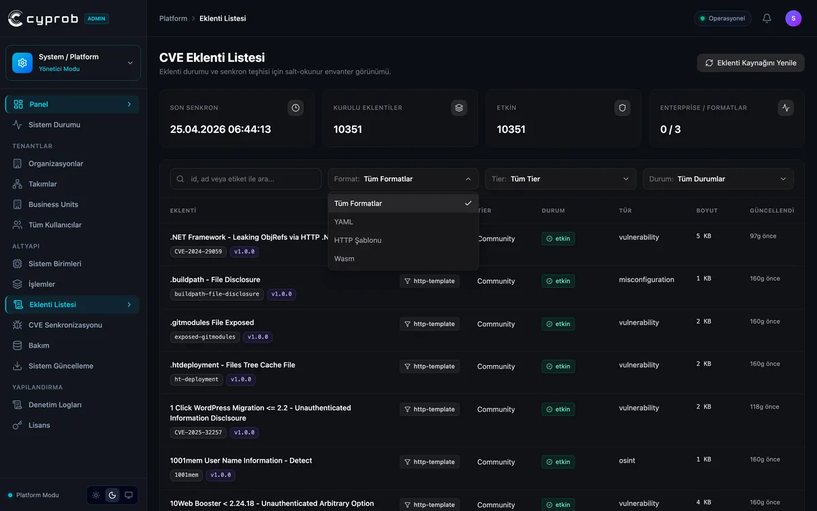Screen dimensions: 817x511
Task: Open CVE Senkronizasyonu in sidebar
Action: [73, 325]
